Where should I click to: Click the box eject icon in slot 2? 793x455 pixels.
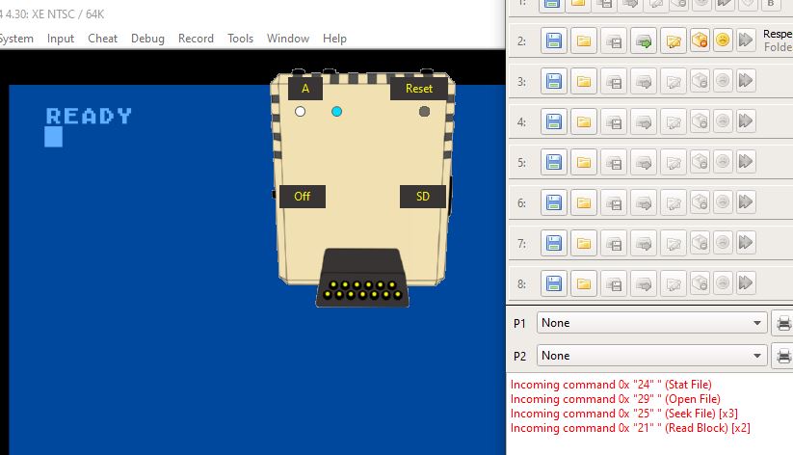pyautogui.click(x=700, y=41)
